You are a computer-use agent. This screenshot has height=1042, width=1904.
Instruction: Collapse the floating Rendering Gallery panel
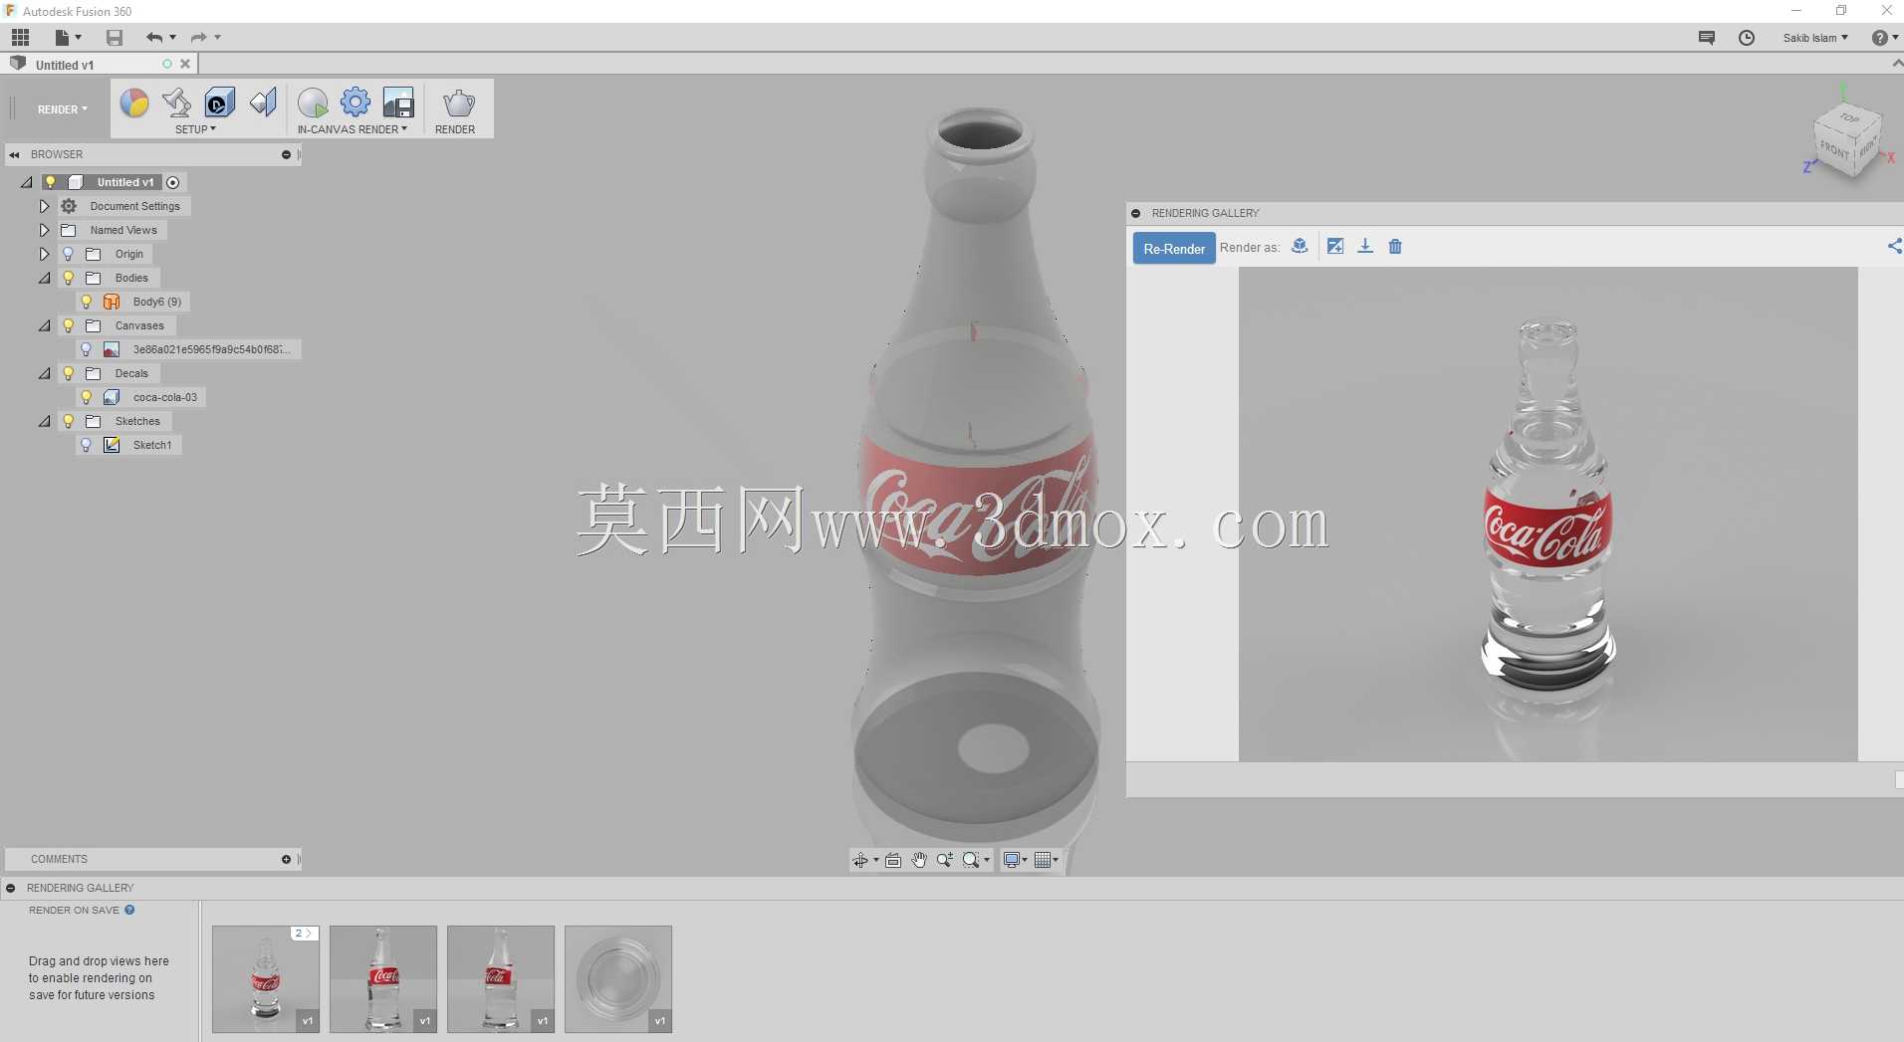1136,214
